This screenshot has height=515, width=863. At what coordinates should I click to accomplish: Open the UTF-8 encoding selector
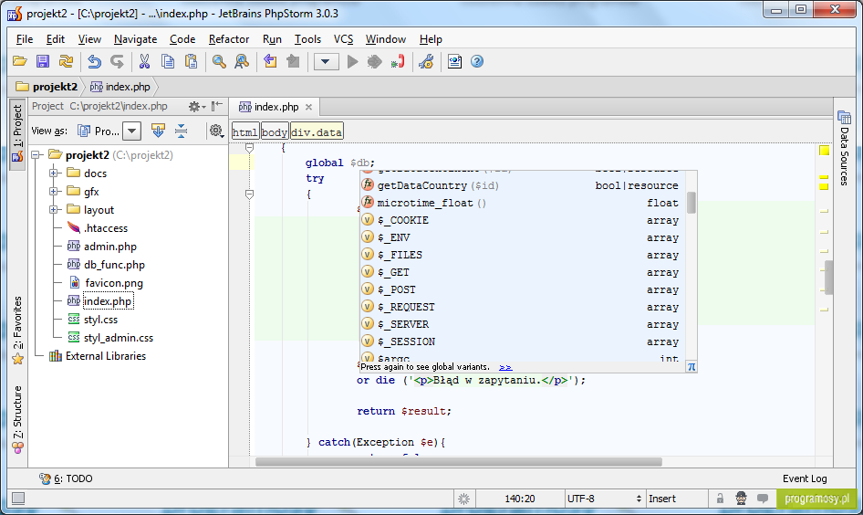pos(604,499)
